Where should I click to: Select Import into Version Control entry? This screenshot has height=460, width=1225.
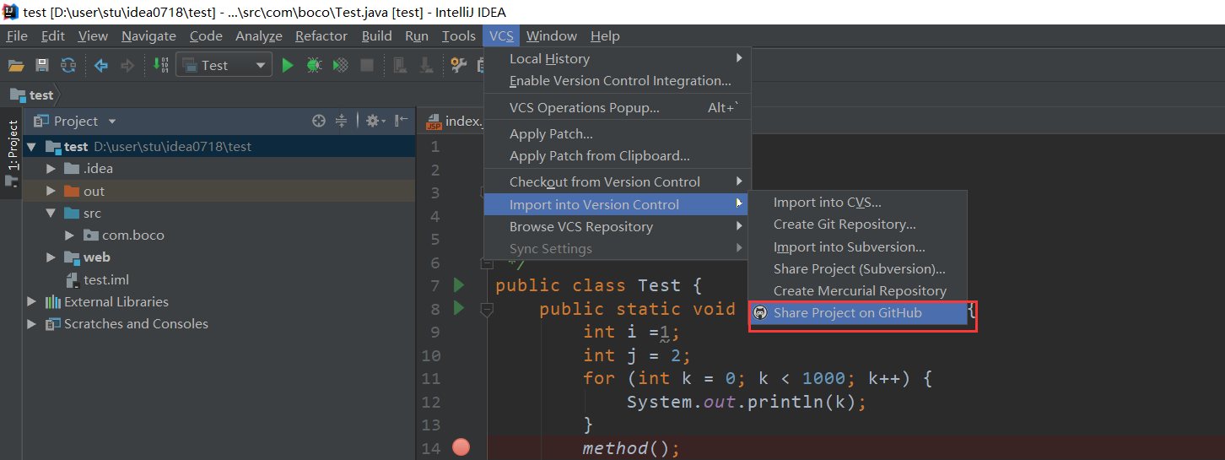[618, 204]
